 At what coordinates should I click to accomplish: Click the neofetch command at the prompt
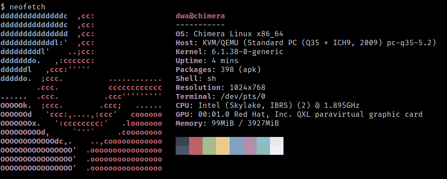(29, 7)
